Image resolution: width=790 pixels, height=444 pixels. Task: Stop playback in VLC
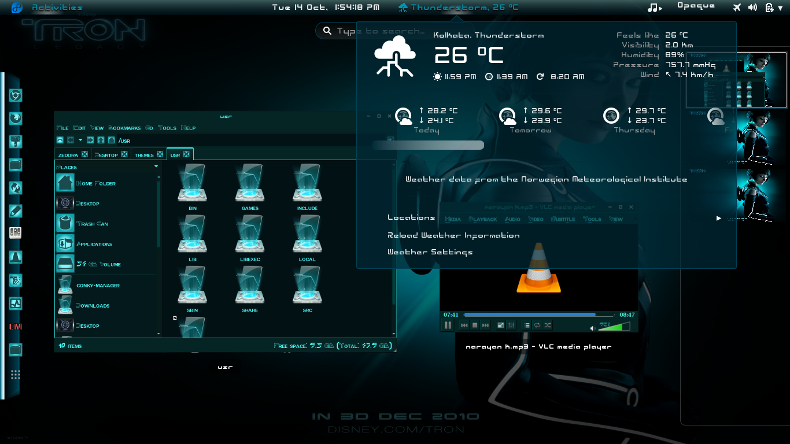[x=475, y=325]
